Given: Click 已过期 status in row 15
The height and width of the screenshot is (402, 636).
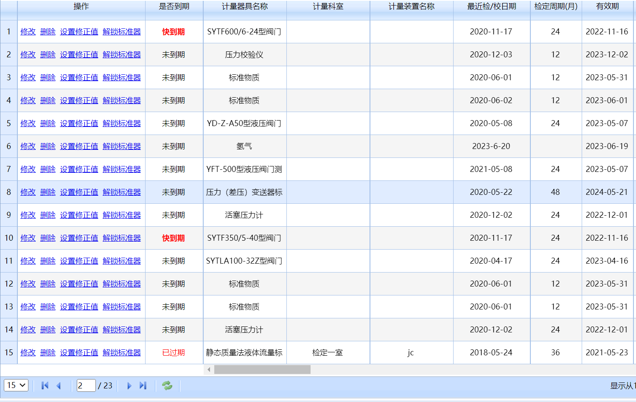Looking at the screenshot, I should pyautogui.click(x=174, y=353).
